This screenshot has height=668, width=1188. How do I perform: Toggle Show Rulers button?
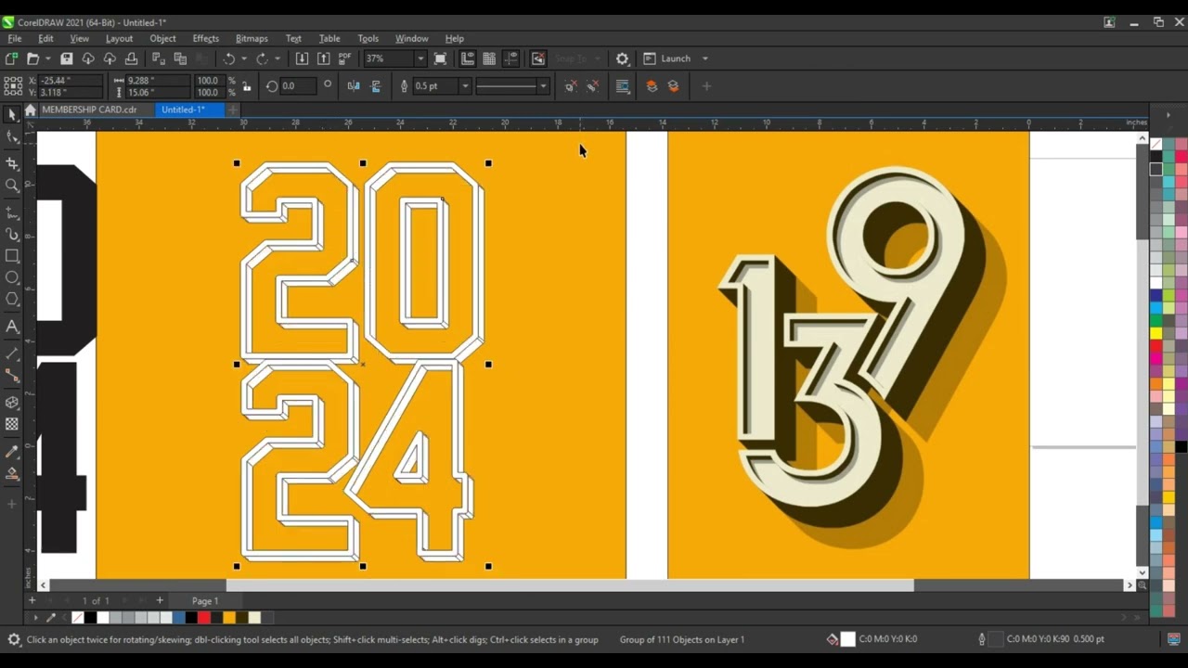point(468,58)
